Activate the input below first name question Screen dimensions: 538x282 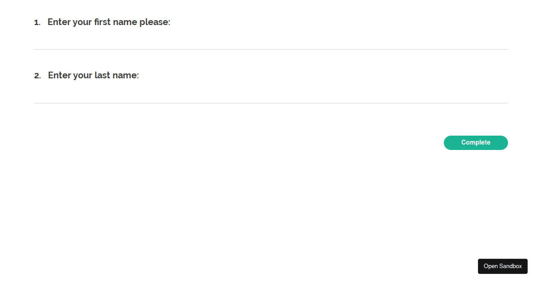pyautogui.click(x=271, y=40)
